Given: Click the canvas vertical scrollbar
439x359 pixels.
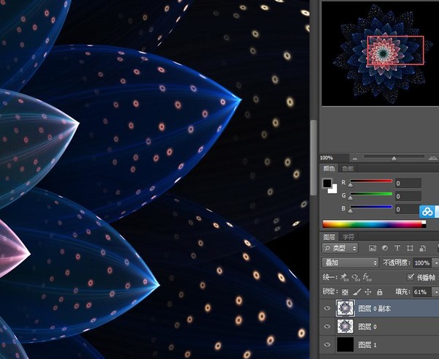Looking at the screenshot, I should point(314,157).
